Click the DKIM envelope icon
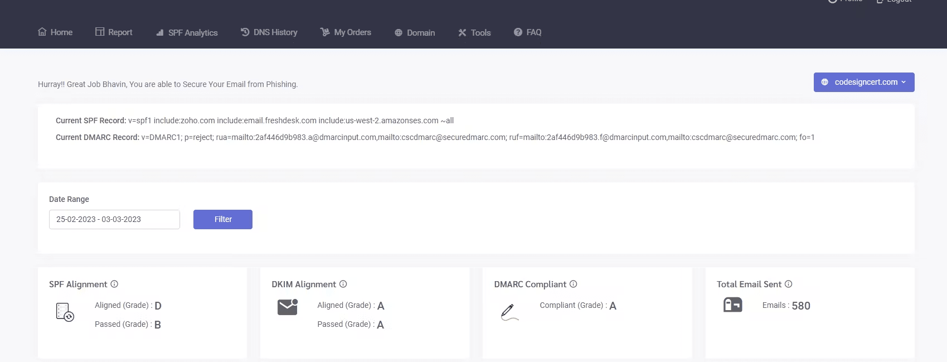The image size is (947, 362). click(x=287, y=307)
